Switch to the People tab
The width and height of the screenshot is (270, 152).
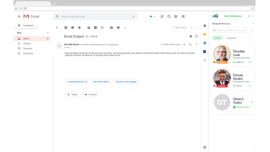tap(217, 38)
